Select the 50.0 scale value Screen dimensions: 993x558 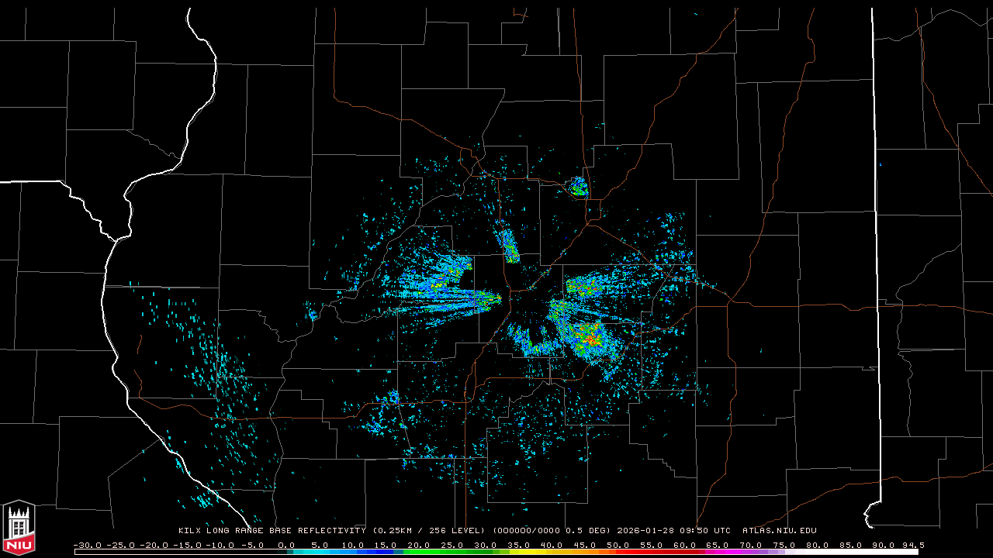click(619, 545)
